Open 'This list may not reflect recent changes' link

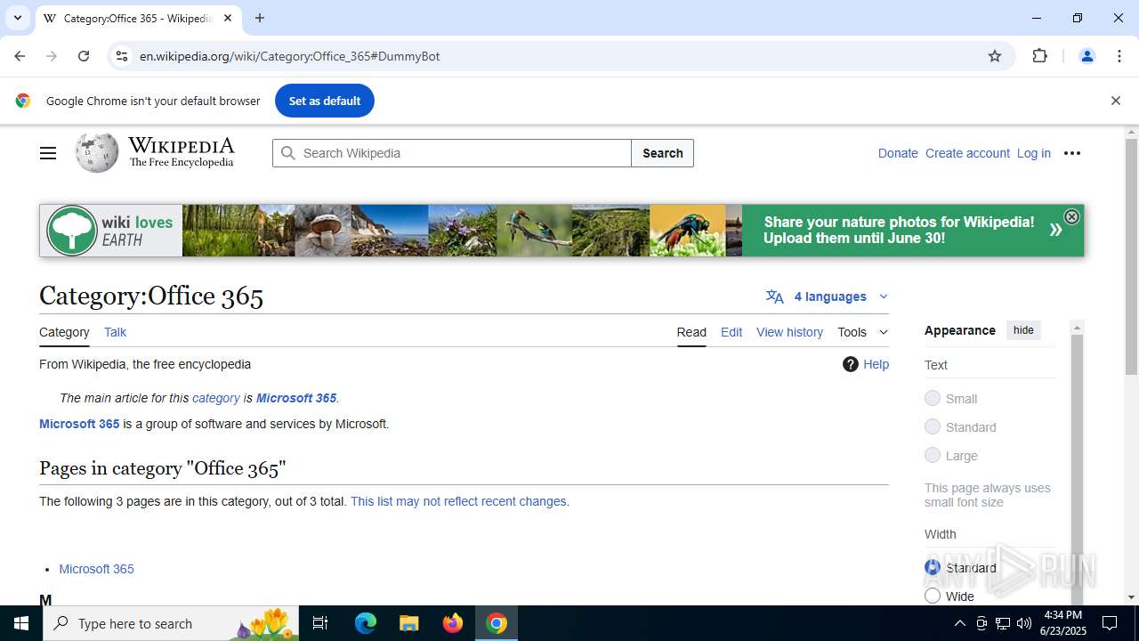point(458,501)
